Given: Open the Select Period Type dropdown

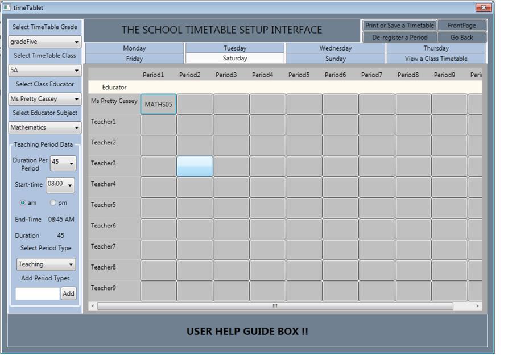Looking at the screenshot, I should click(x=46, y=263).
